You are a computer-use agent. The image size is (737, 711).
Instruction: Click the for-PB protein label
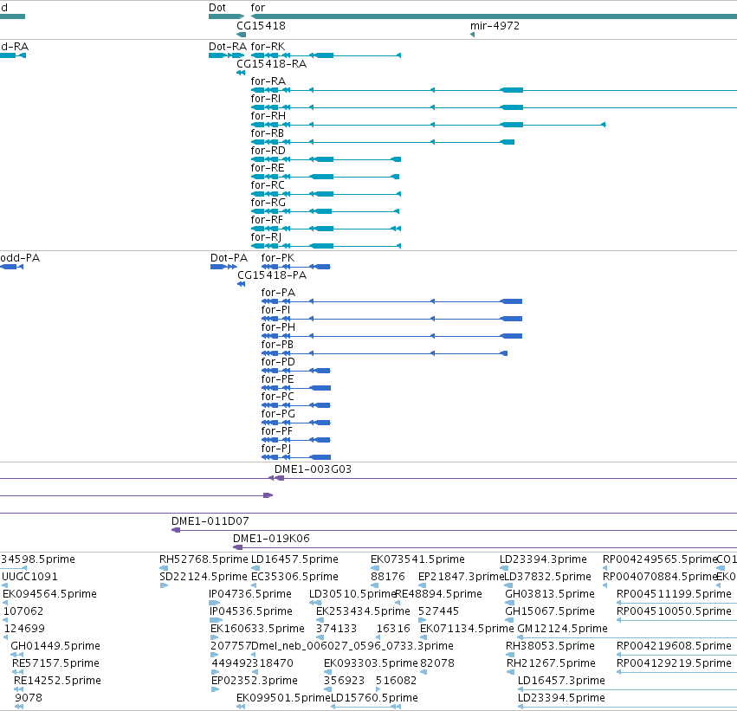click(277, 345)
